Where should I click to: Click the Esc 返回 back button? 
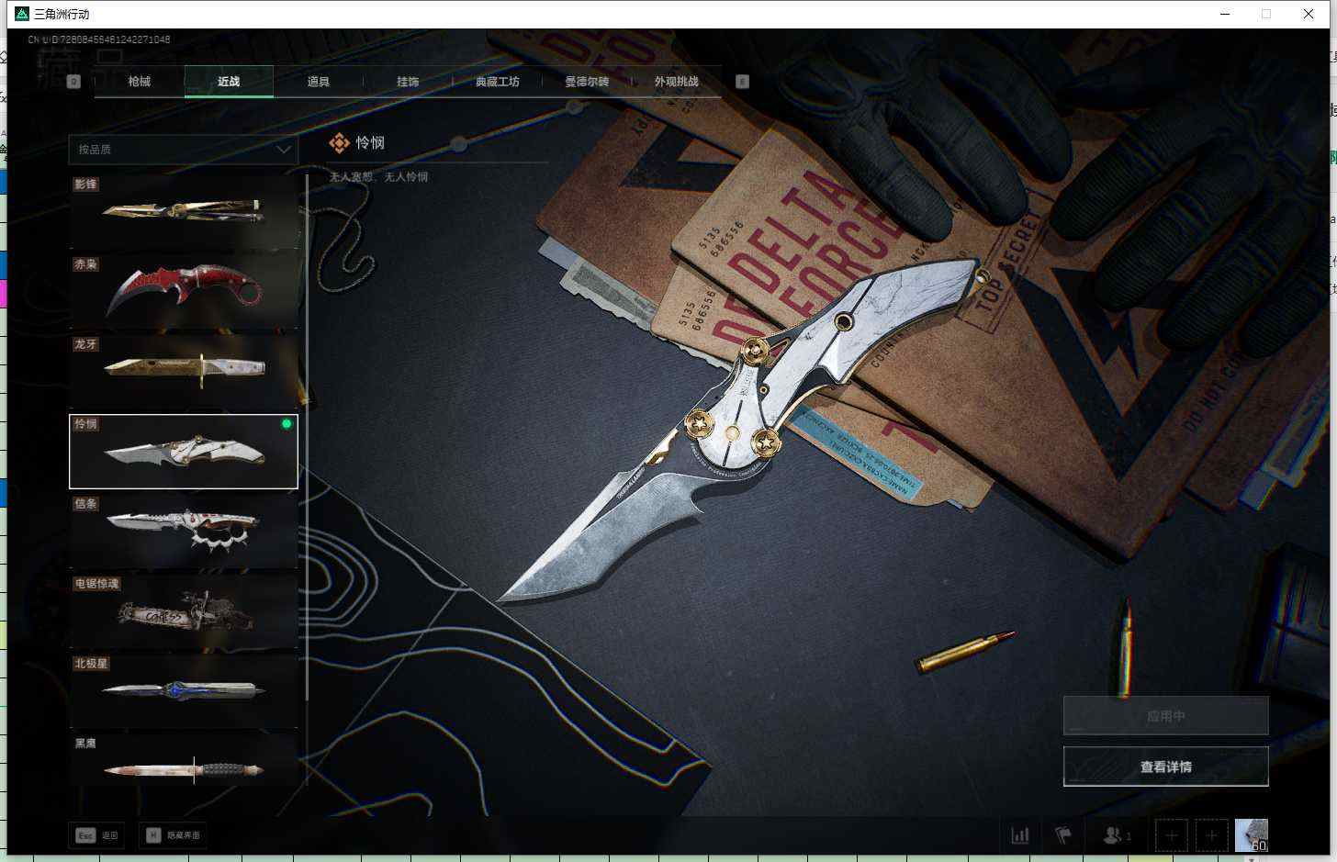coord(97,835)
